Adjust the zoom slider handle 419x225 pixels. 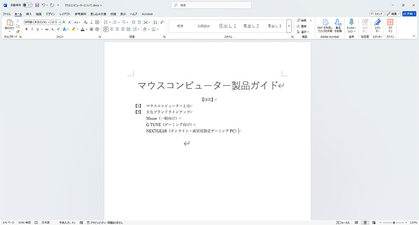[394, 222]
